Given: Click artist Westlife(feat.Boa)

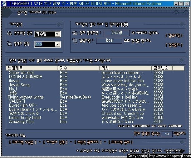Looking at the screenshot, I should pyautogui.click(x=76, y=97).
